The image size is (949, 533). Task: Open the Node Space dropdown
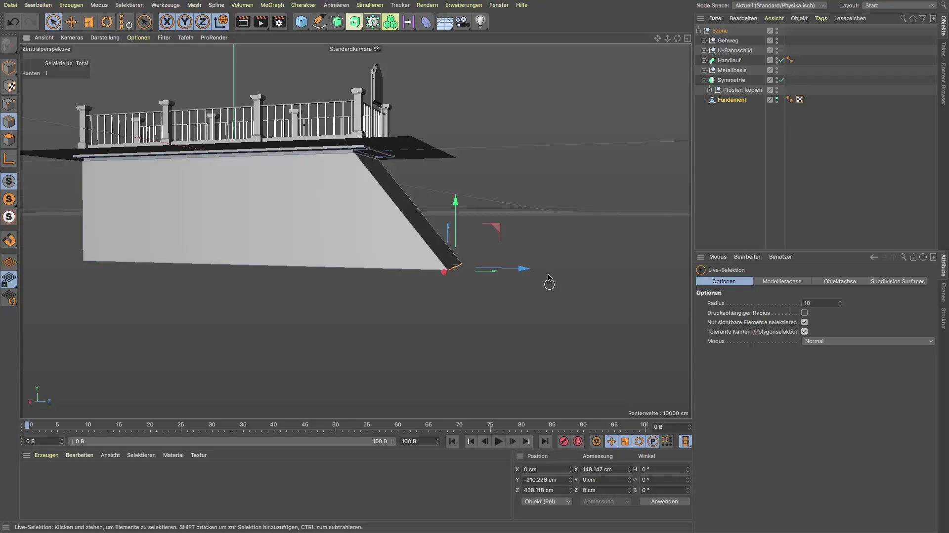click(779, 5)
